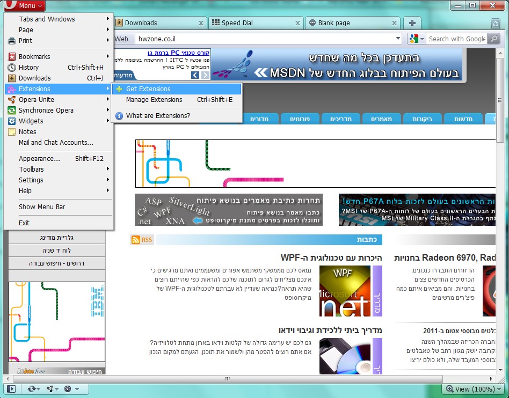Click the Opera Unite icon
The width and height of the screenshot is (509, 398).
point(12,100)
